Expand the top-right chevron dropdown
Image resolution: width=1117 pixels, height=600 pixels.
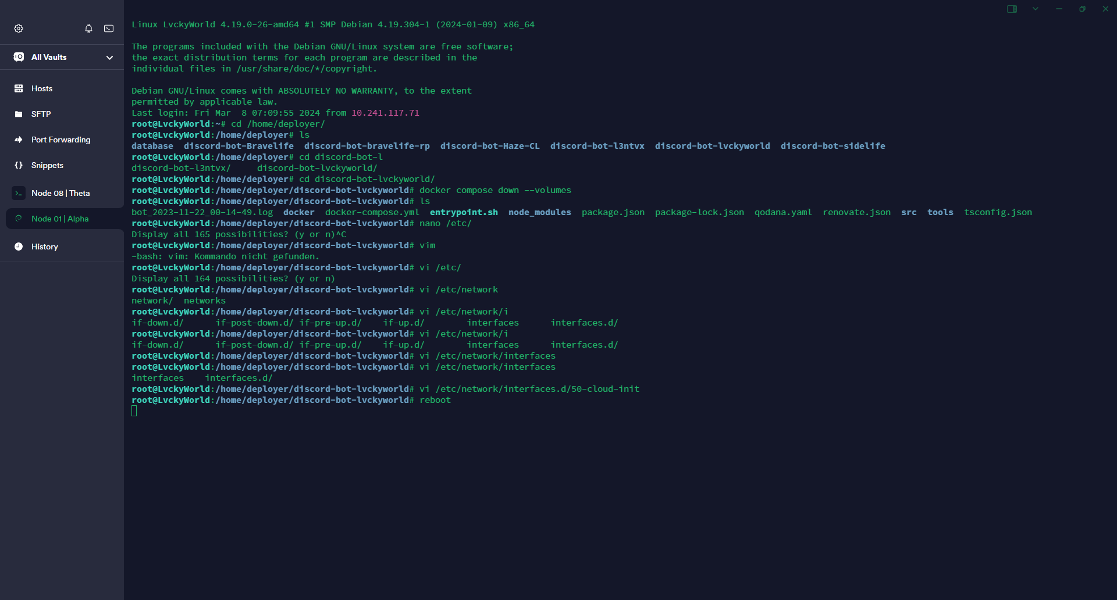[1036, 9]
